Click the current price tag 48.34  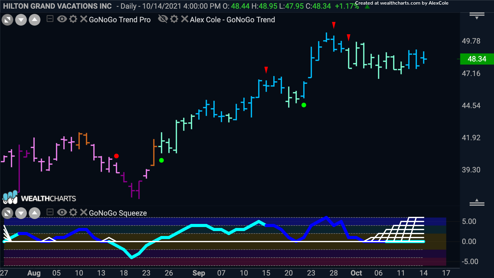pos(477,59)
